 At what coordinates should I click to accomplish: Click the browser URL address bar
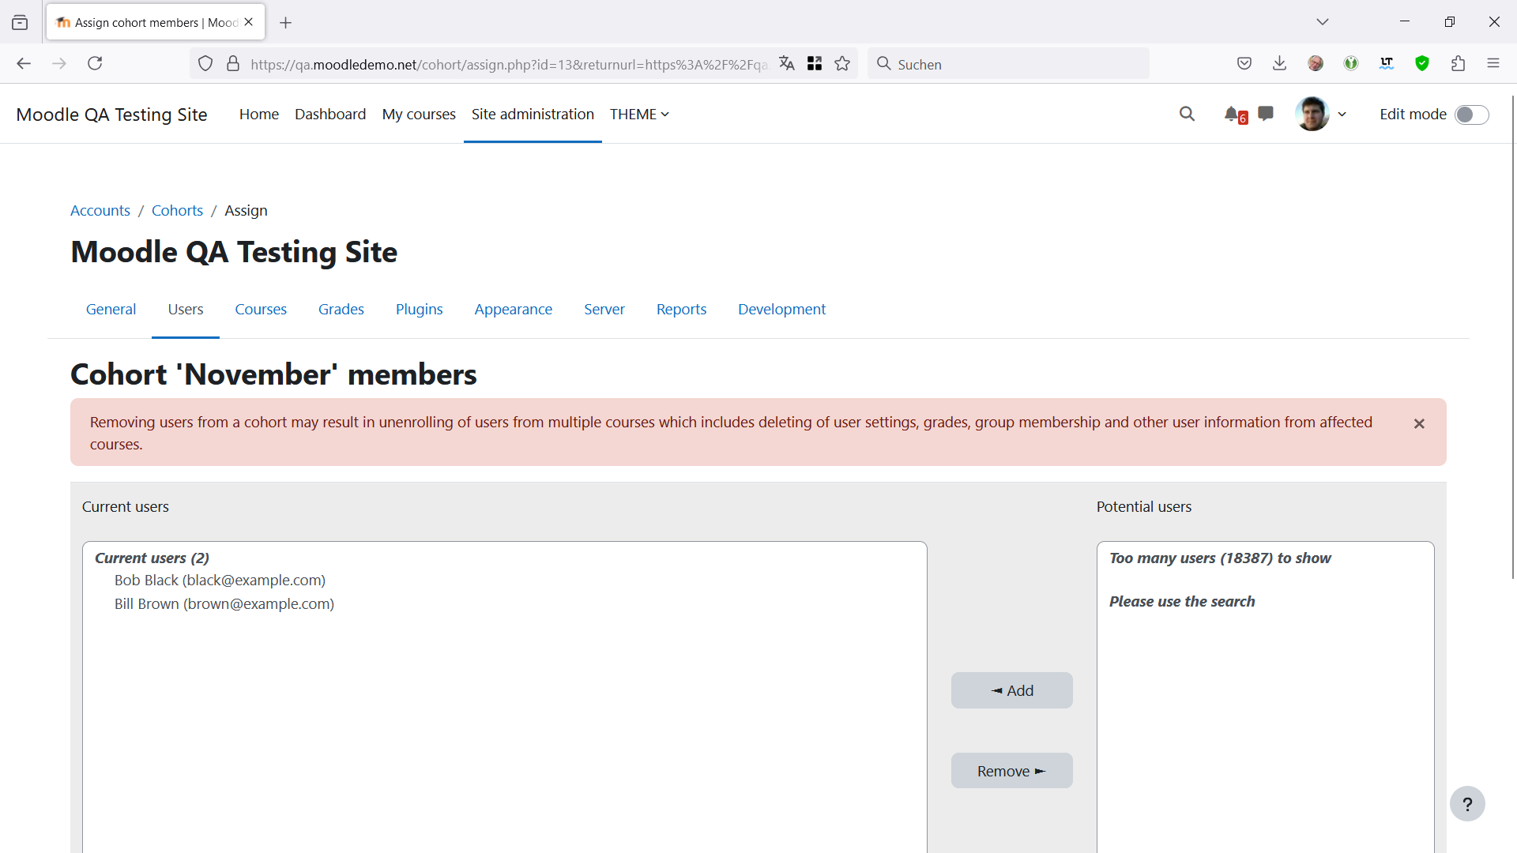(x=508, y=64)
